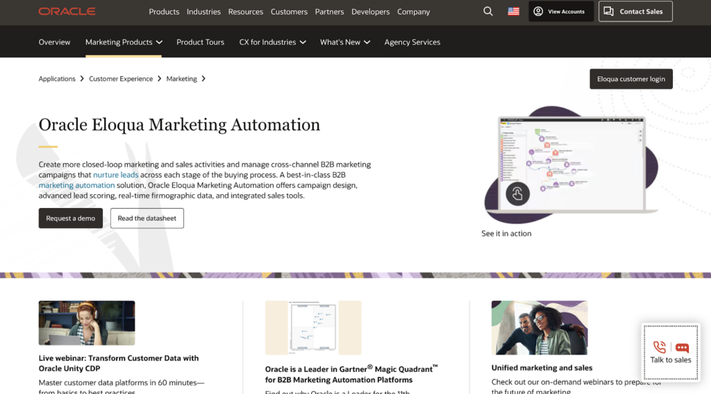
Task: Follow the Applications breadcrumb link
Action: pyautogui.click(x=57, y=79)
